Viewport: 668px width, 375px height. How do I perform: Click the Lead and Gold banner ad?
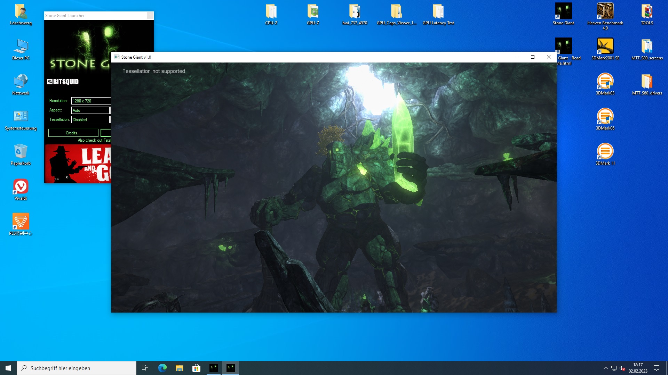[78, 164]
